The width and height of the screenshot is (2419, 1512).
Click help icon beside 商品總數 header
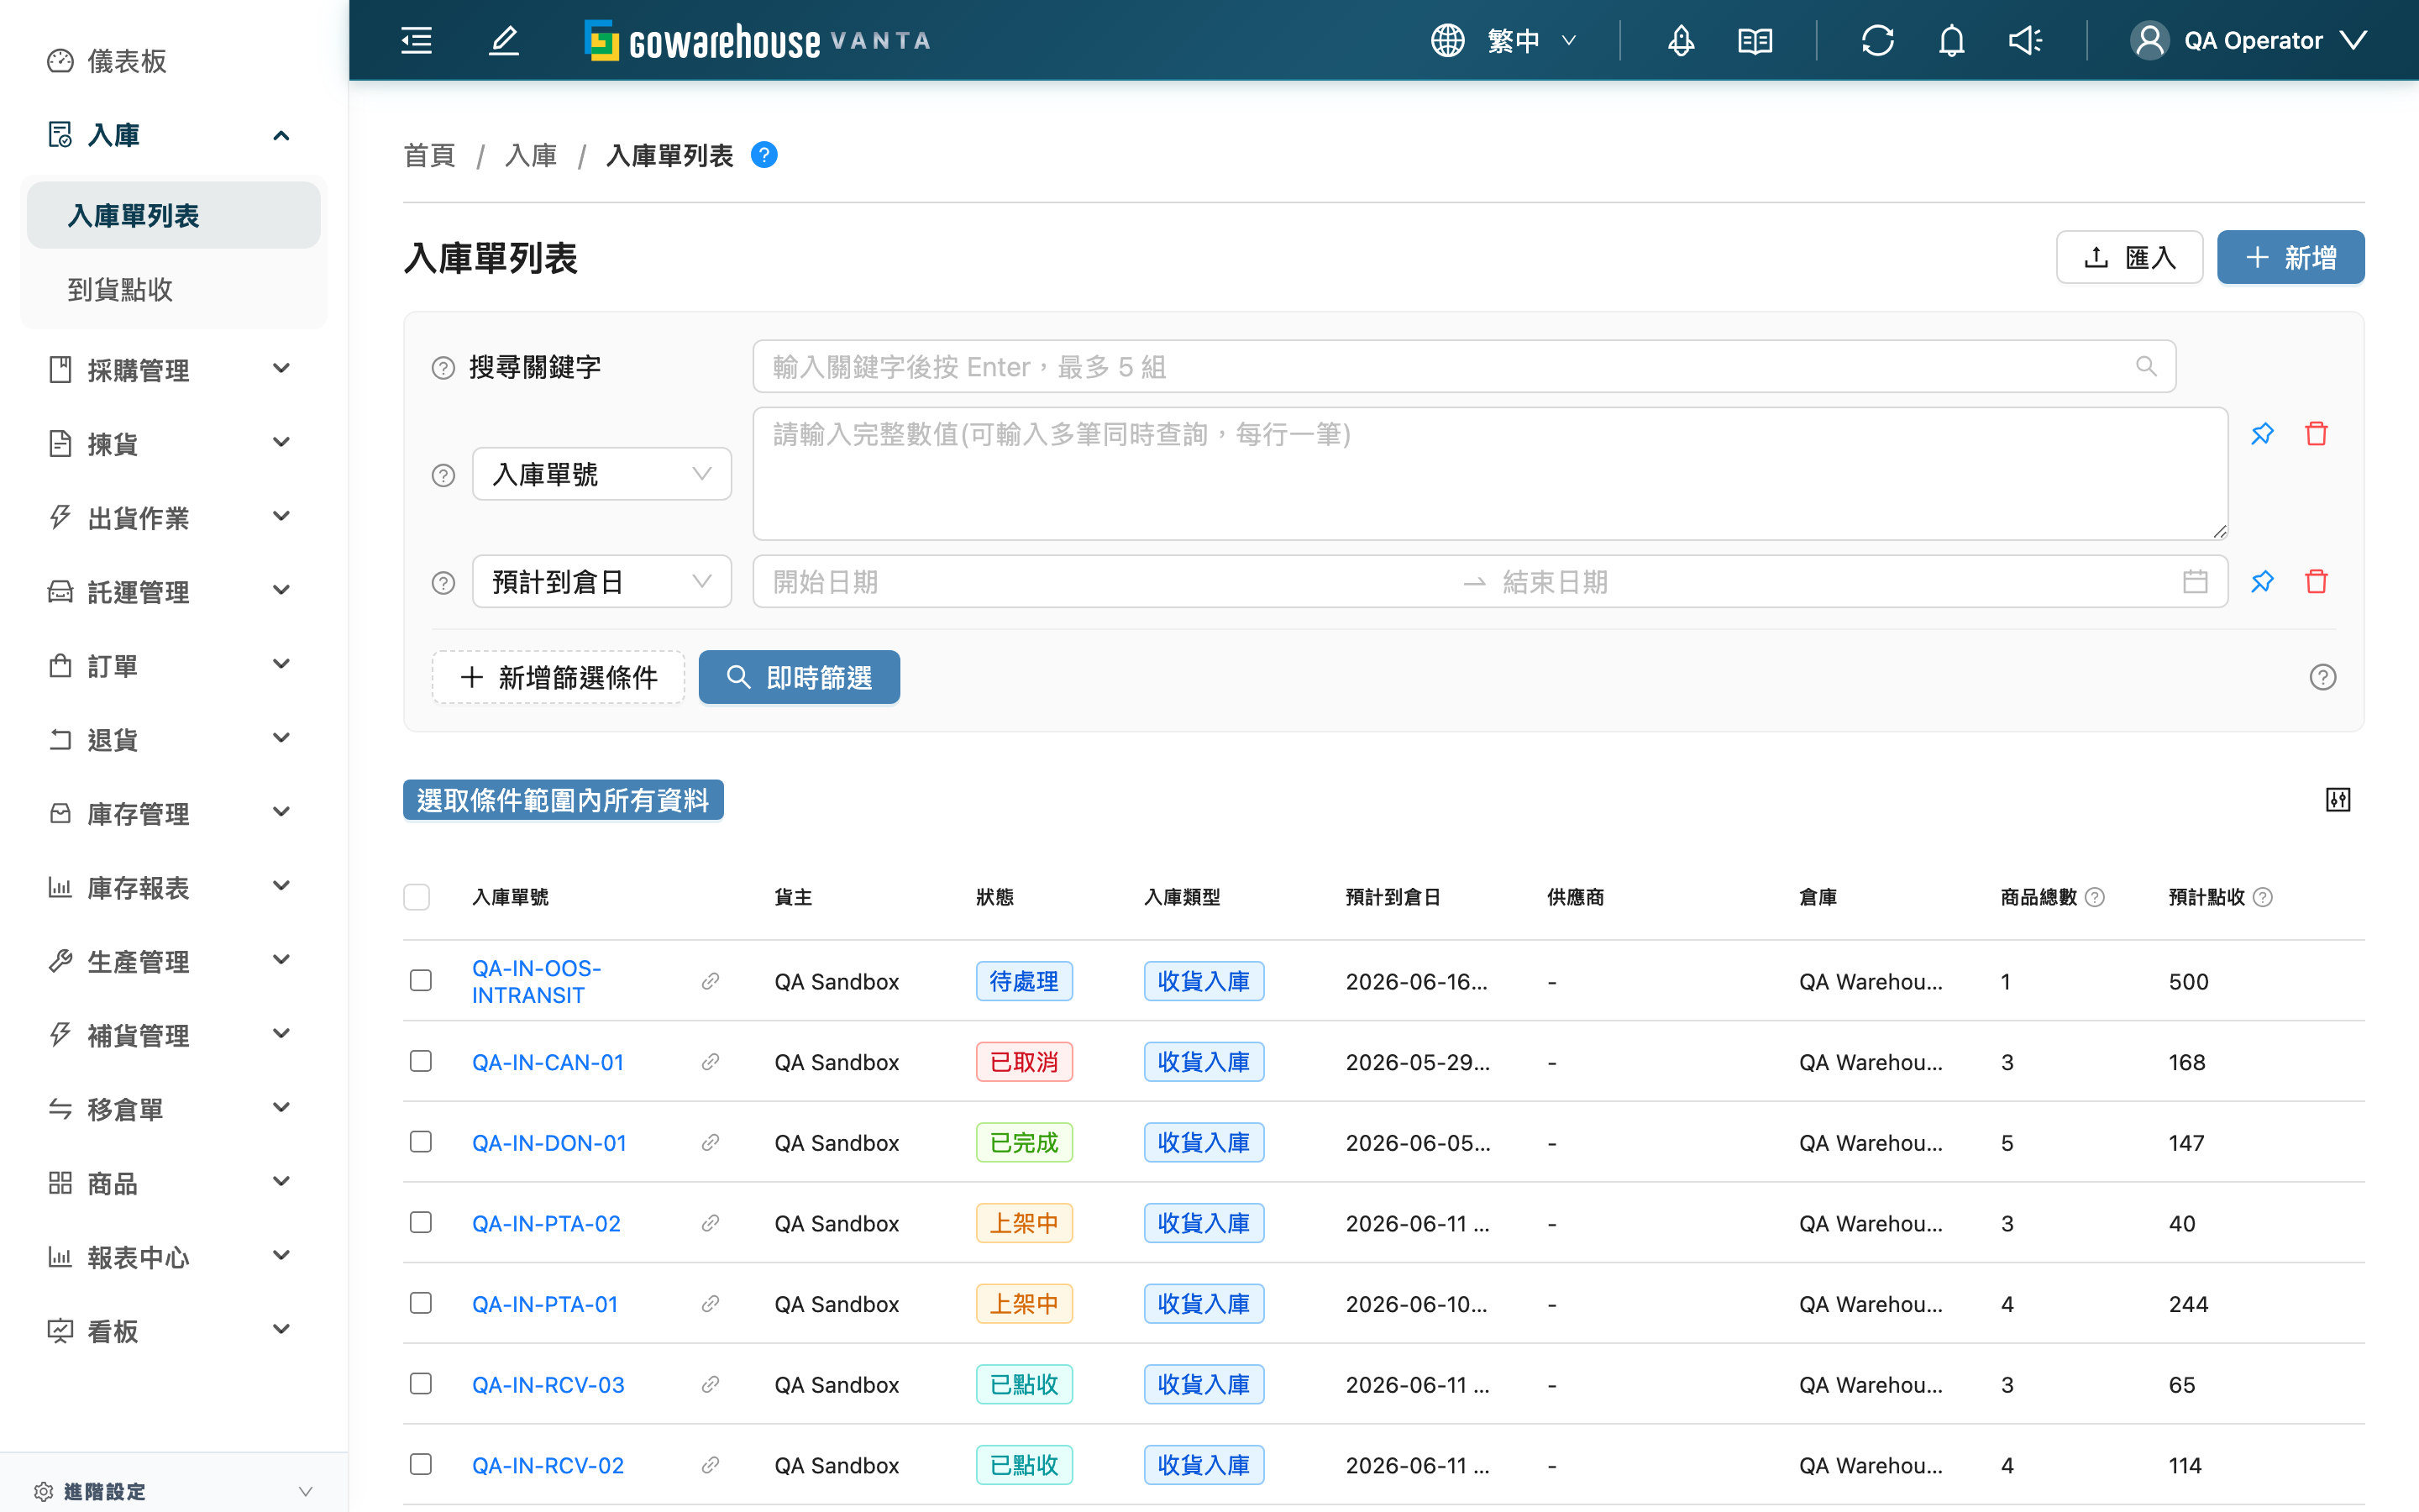(2094, 897)
